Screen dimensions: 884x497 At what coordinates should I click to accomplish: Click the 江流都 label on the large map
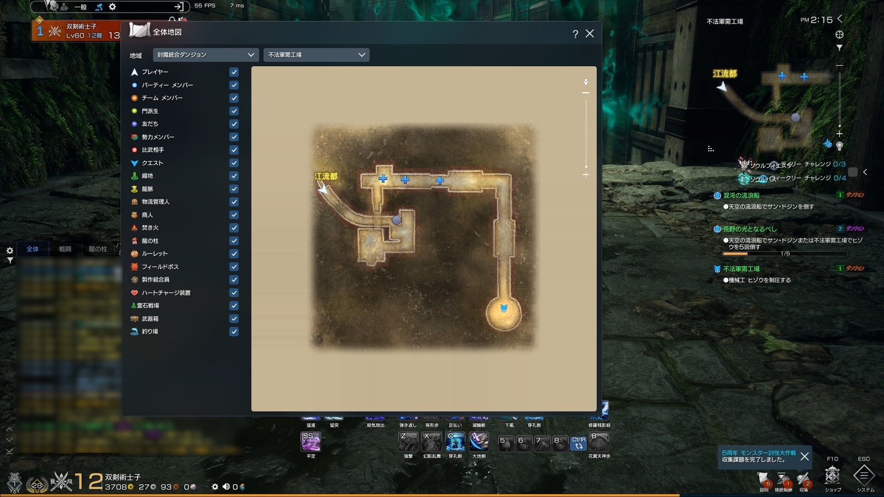[326, 177]
